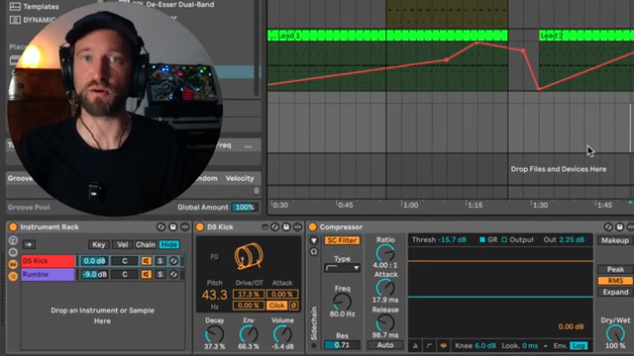Select the Rumble chain

pos(48,275)
